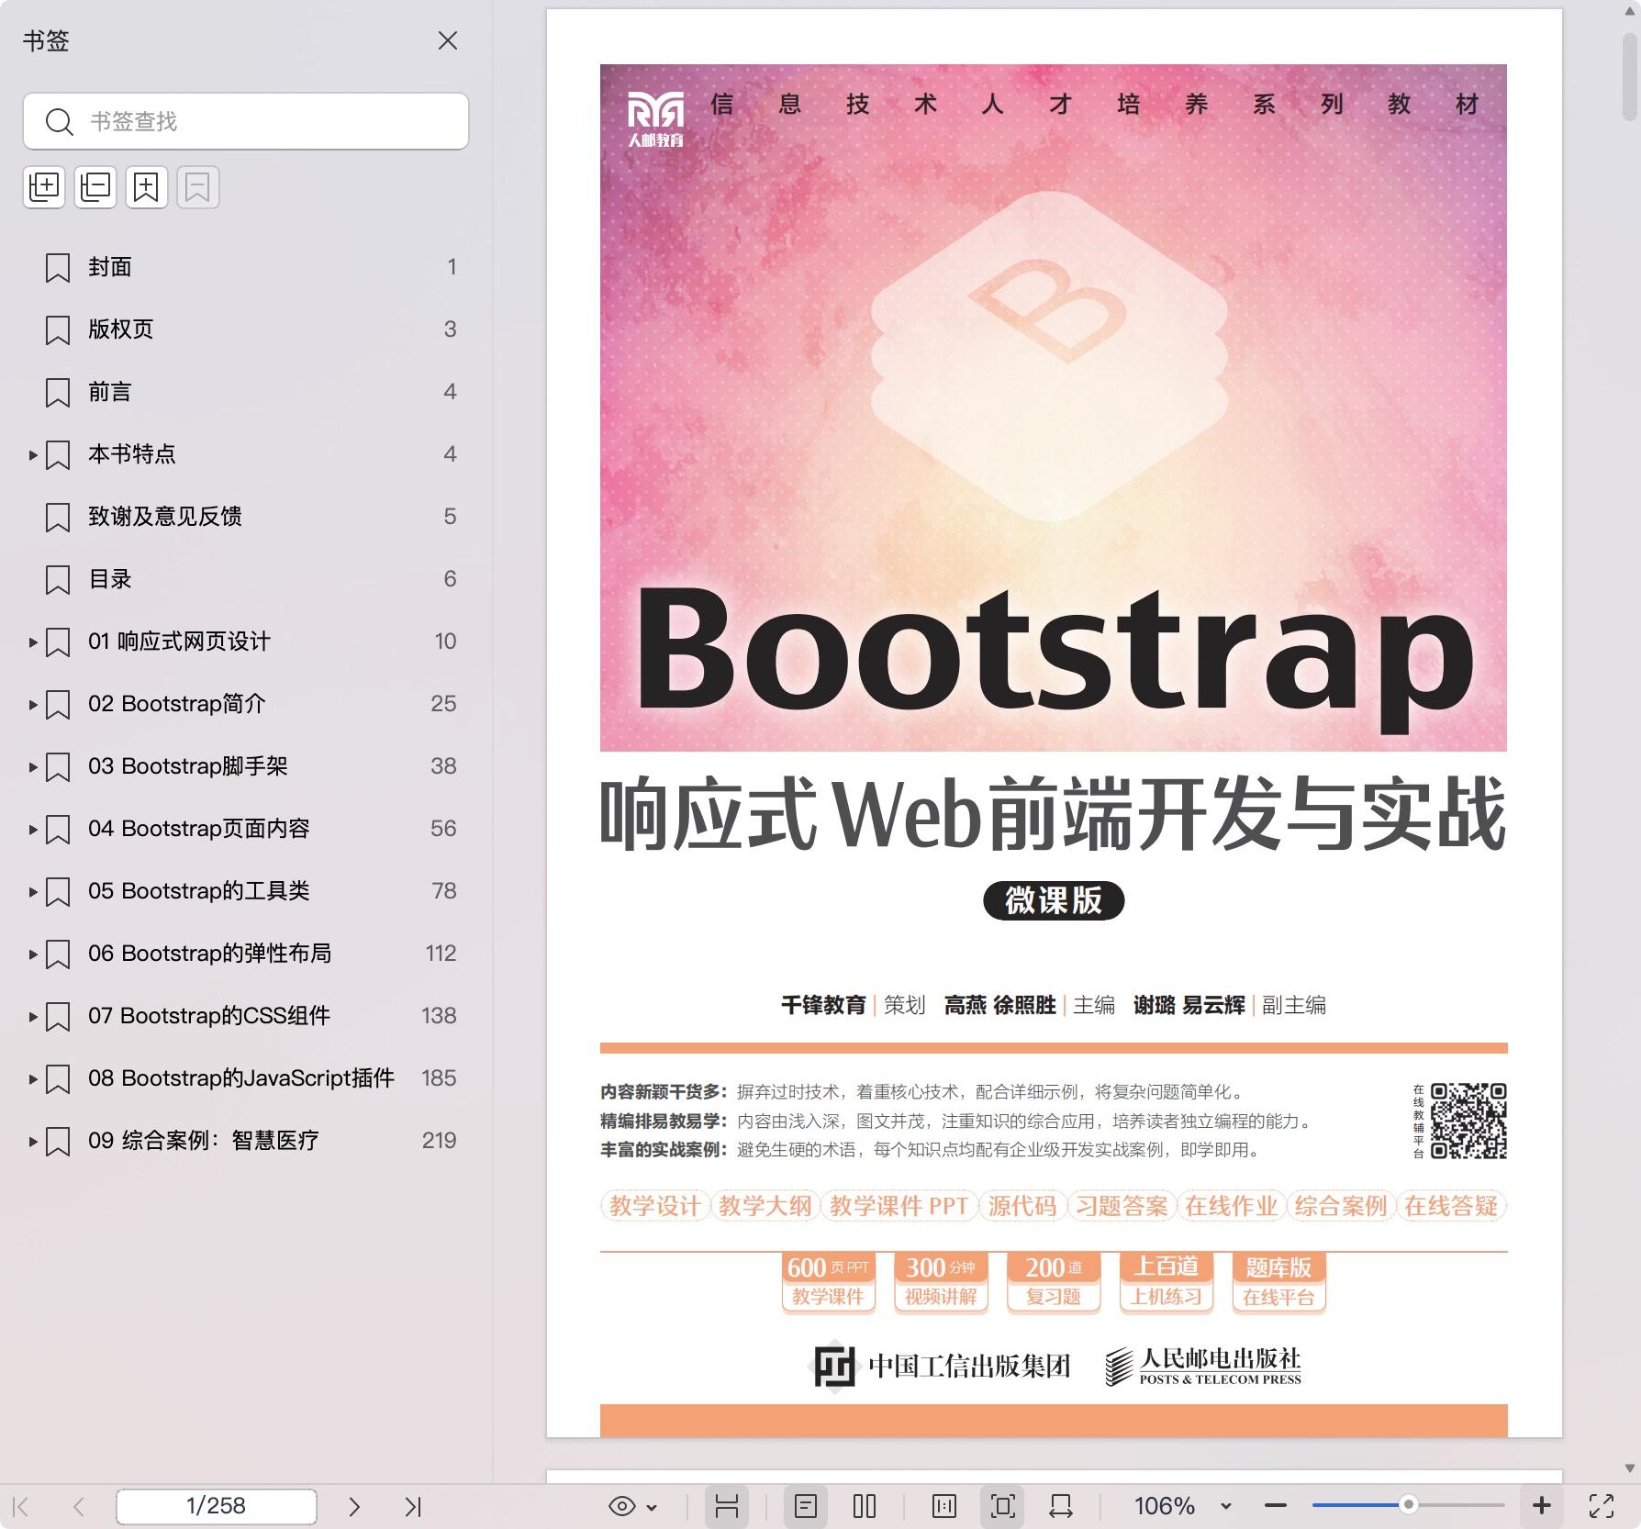Select the 05 Bootstrap的工具类 bookmark text
The height and width of the screenshot is (1529, 1641).
(x=199, y=891)
